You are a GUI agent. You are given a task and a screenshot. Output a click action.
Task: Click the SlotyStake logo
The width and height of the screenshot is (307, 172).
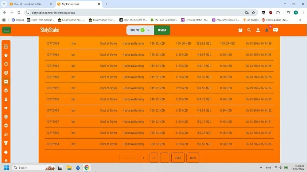(x=50, y=30)
